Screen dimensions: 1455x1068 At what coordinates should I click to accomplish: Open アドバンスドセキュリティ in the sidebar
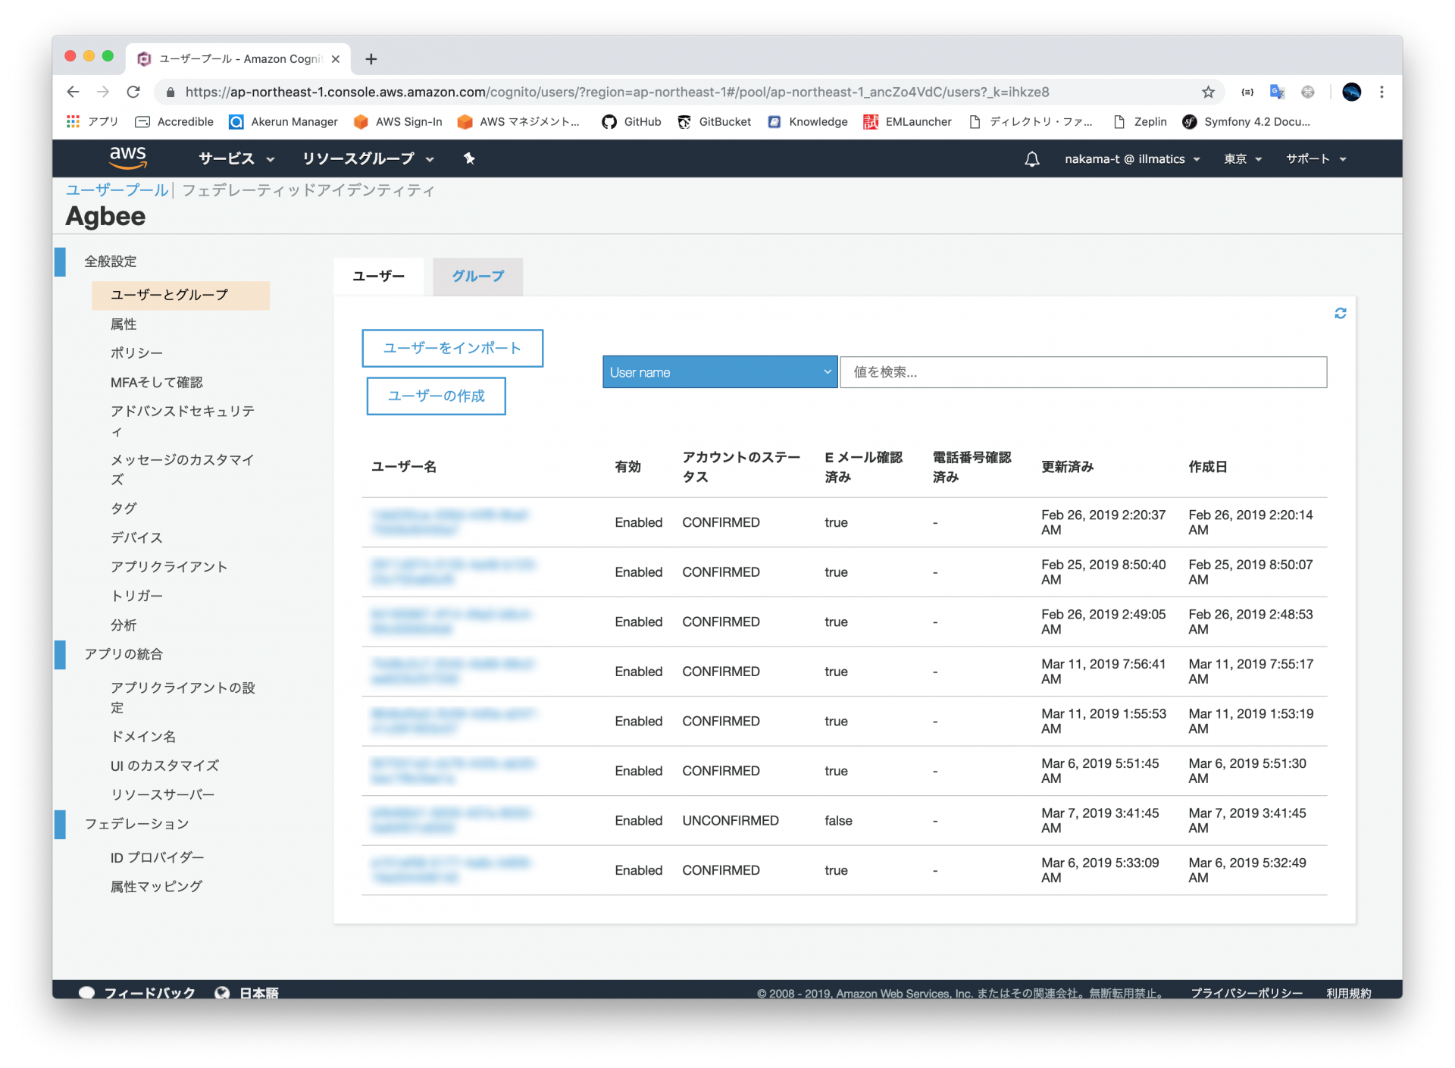coord(182,421)
